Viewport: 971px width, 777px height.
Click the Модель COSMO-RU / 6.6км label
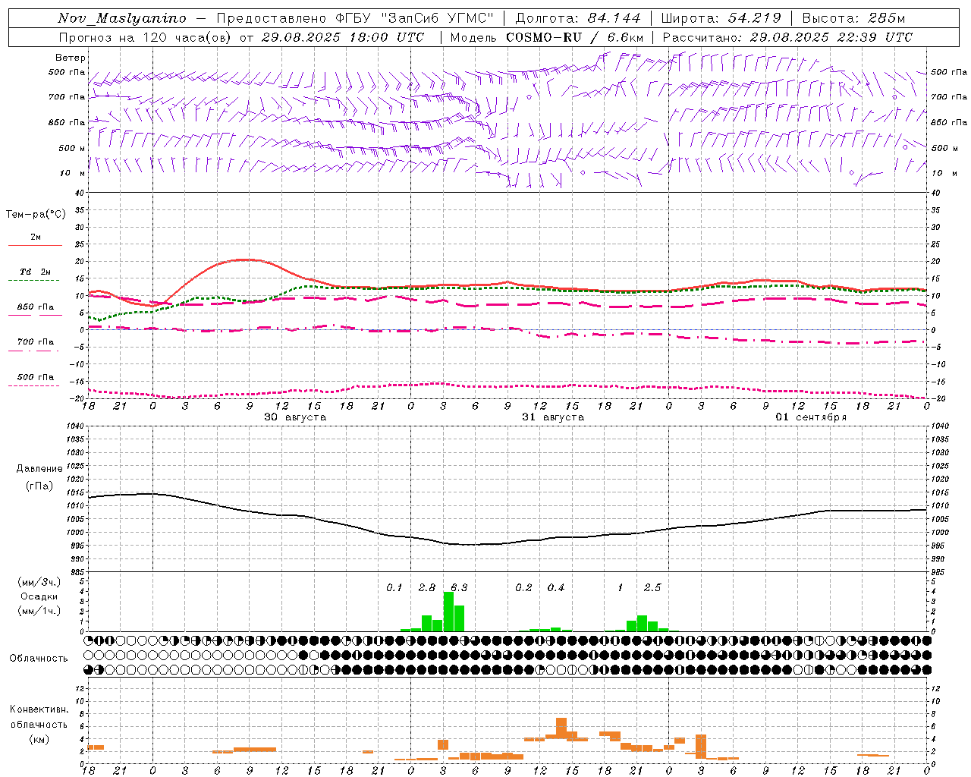[547, 37]
